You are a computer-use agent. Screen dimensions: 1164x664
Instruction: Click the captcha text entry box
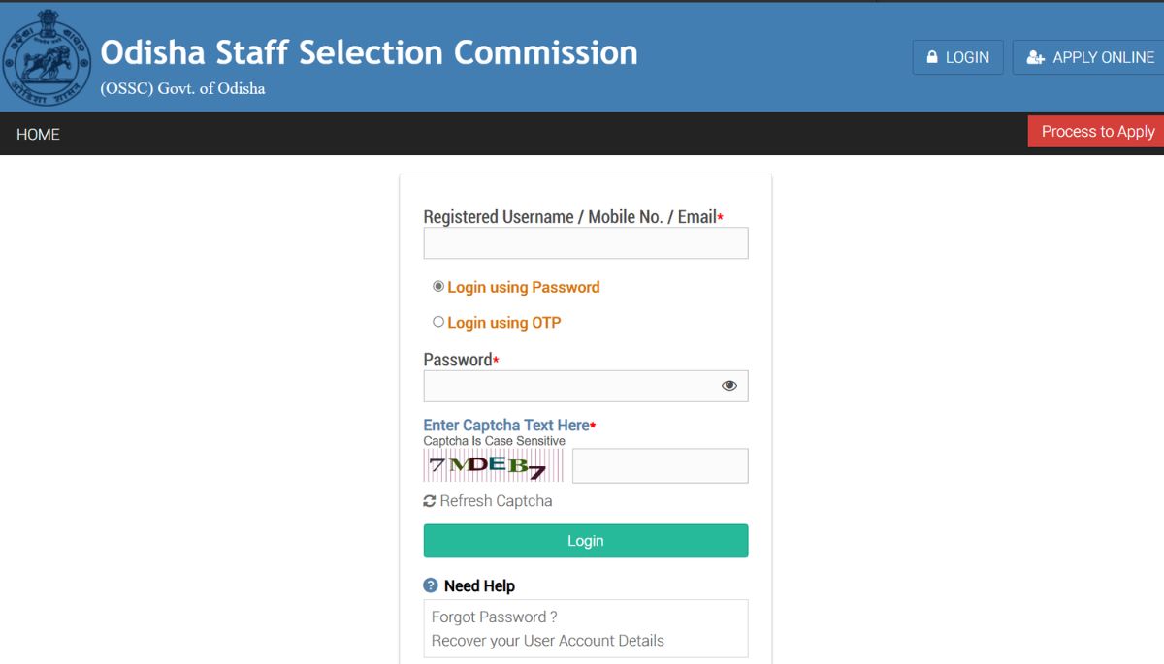tap(660, 465)
